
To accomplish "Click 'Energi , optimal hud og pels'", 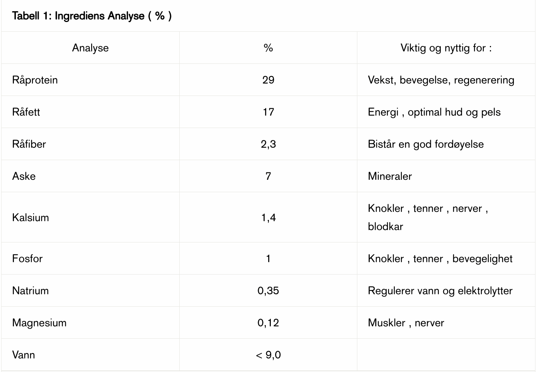I will click(434, 112).
